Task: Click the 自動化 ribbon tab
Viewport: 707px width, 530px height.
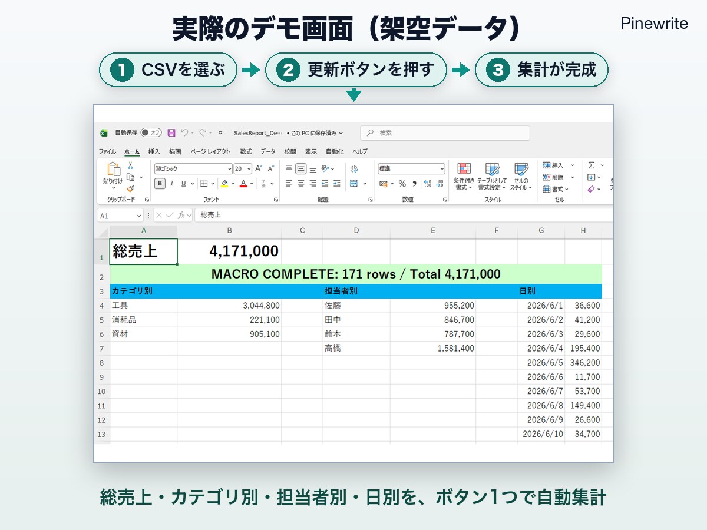Action: click(x=335, y=152)
